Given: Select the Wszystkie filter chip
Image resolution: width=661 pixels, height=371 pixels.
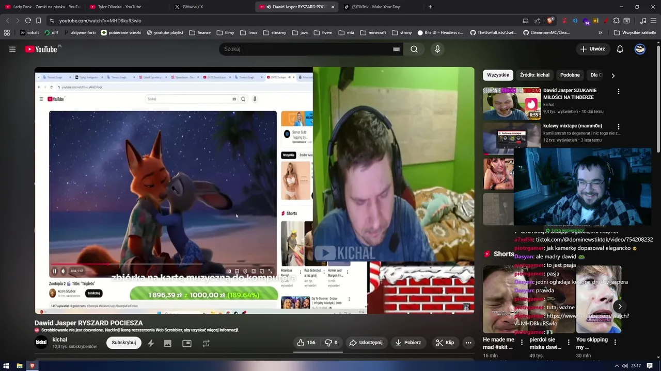Looking at the screenshot, I should [x=498, y=75].
